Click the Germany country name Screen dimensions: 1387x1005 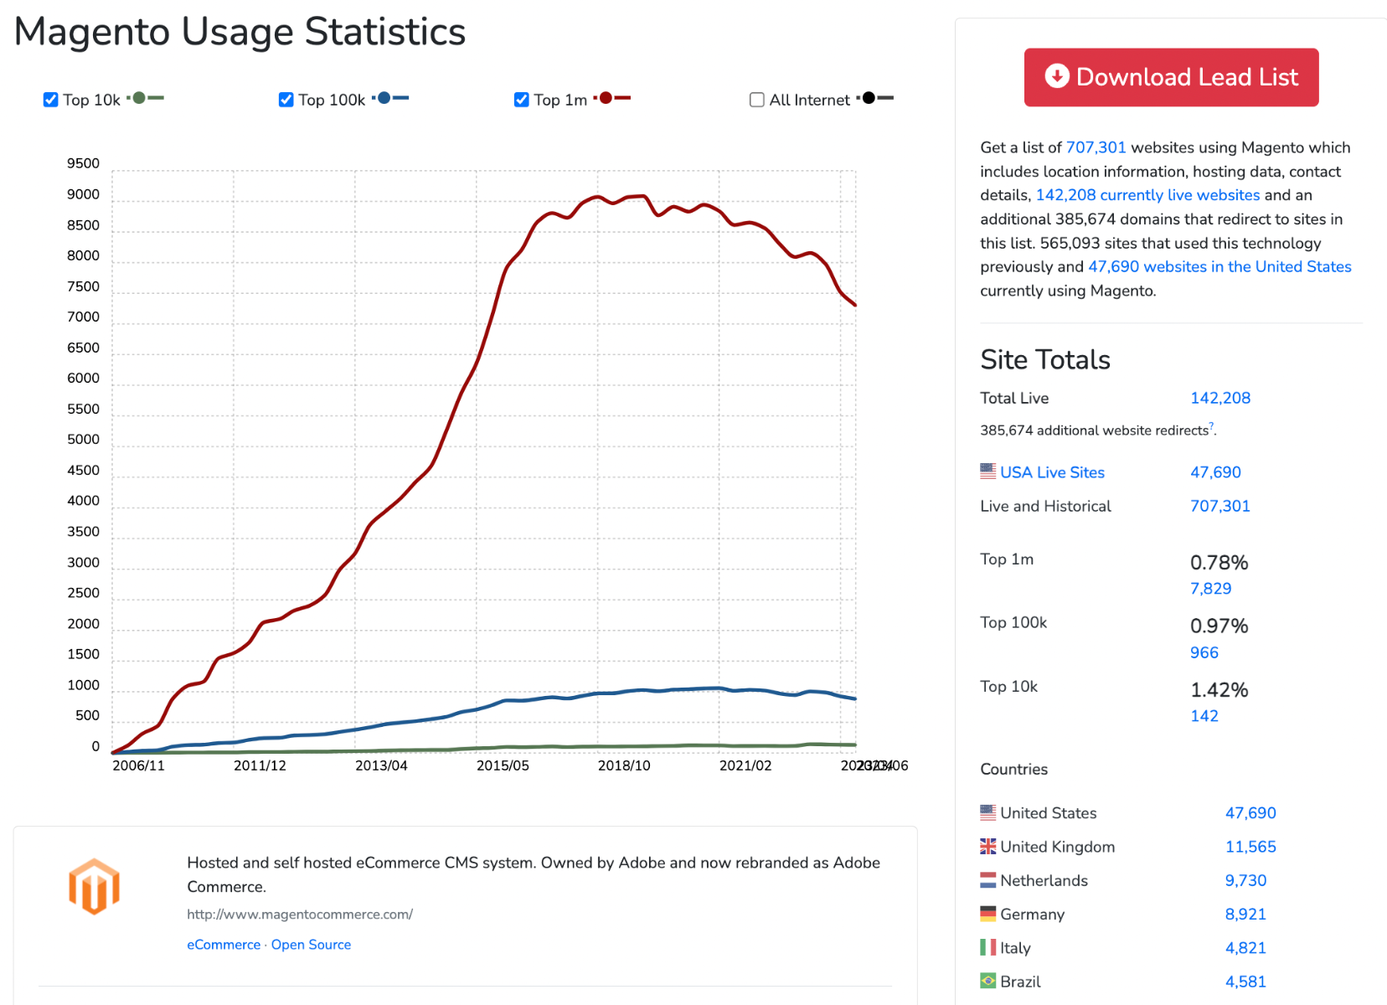[x=1032, y=915]
